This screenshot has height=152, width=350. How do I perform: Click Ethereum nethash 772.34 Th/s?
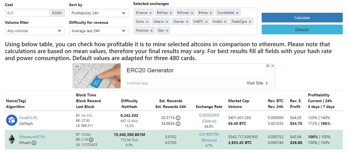coord(129,140)
